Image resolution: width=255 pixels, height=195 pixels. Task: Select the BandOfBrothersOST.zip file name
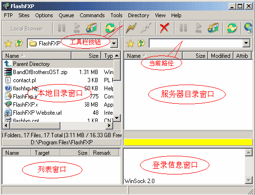pos(40,72)
